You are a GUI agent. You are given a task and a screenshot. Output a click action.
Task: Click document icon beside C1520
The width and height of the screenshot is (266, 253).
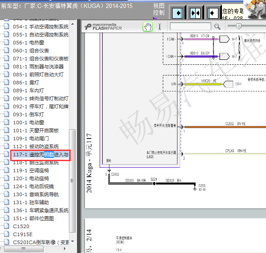pyautogui.click(x=6, y=226)
